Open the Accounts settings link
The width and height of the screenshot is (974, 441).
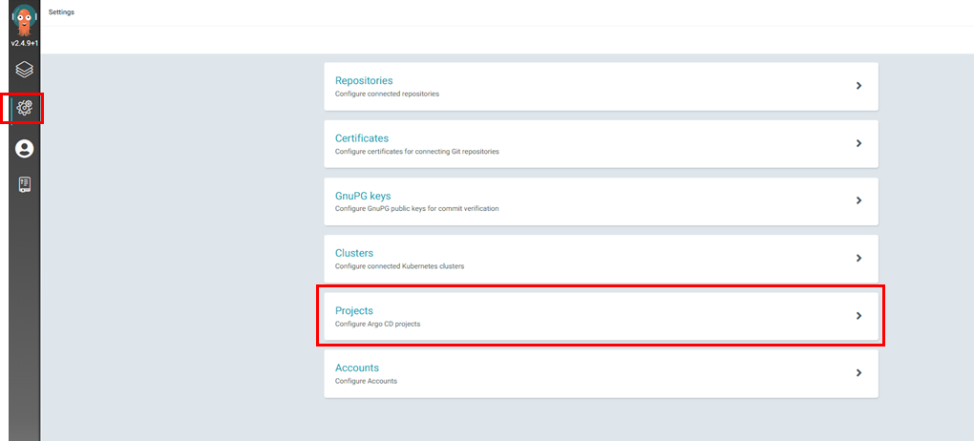356,367
